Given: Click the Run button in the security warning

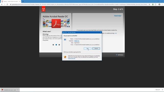Looking at the screenshot, I should [88, 48].
